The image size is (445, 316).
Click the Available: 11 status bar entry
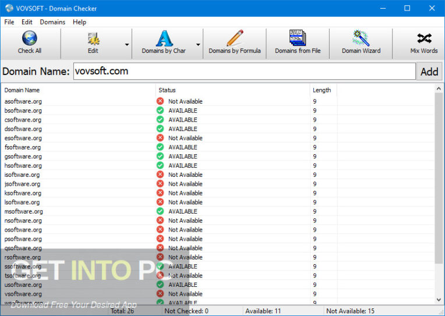point(263,311)
